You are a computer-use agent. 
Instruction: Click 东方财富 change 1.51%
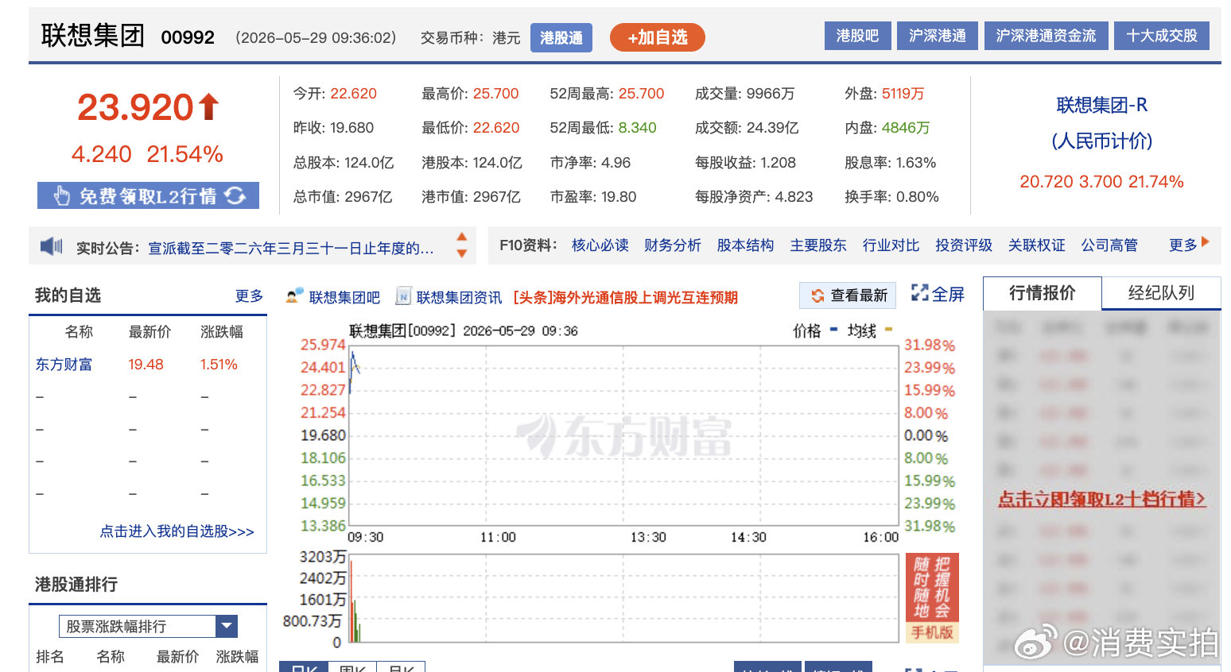[219, 365]
